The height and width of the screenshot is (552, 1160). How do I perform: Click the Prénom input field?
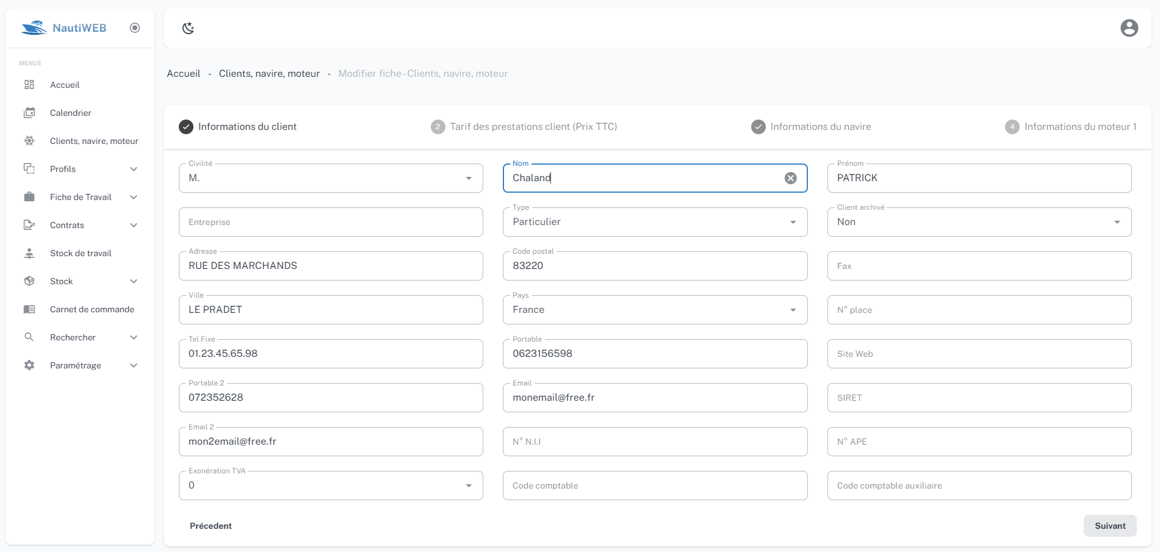click(979, 178)
